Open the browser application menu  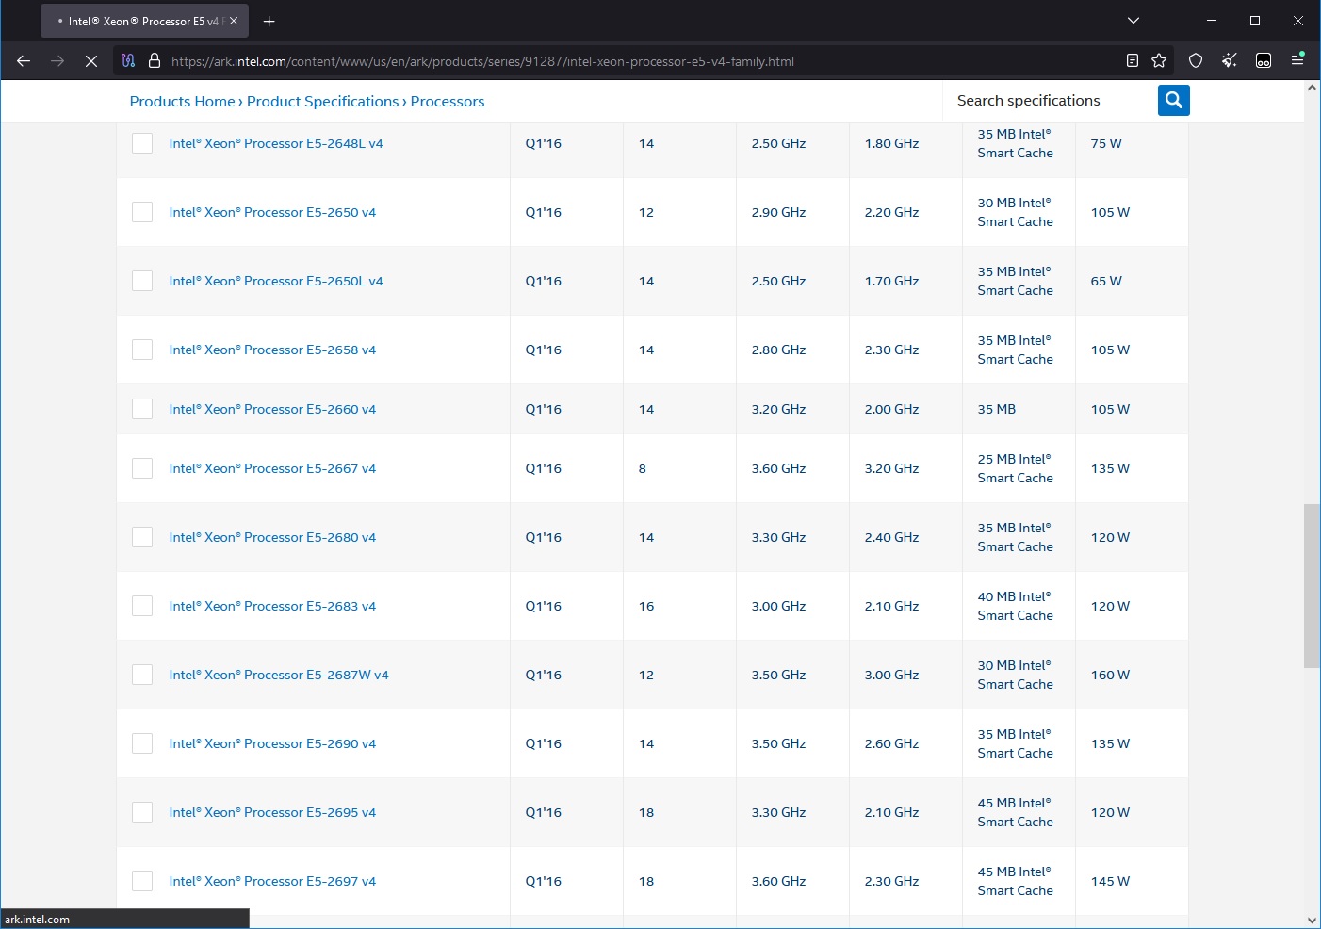[1297, 59]
